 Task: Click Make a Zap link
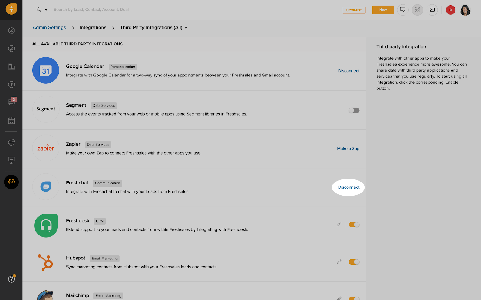348,149
